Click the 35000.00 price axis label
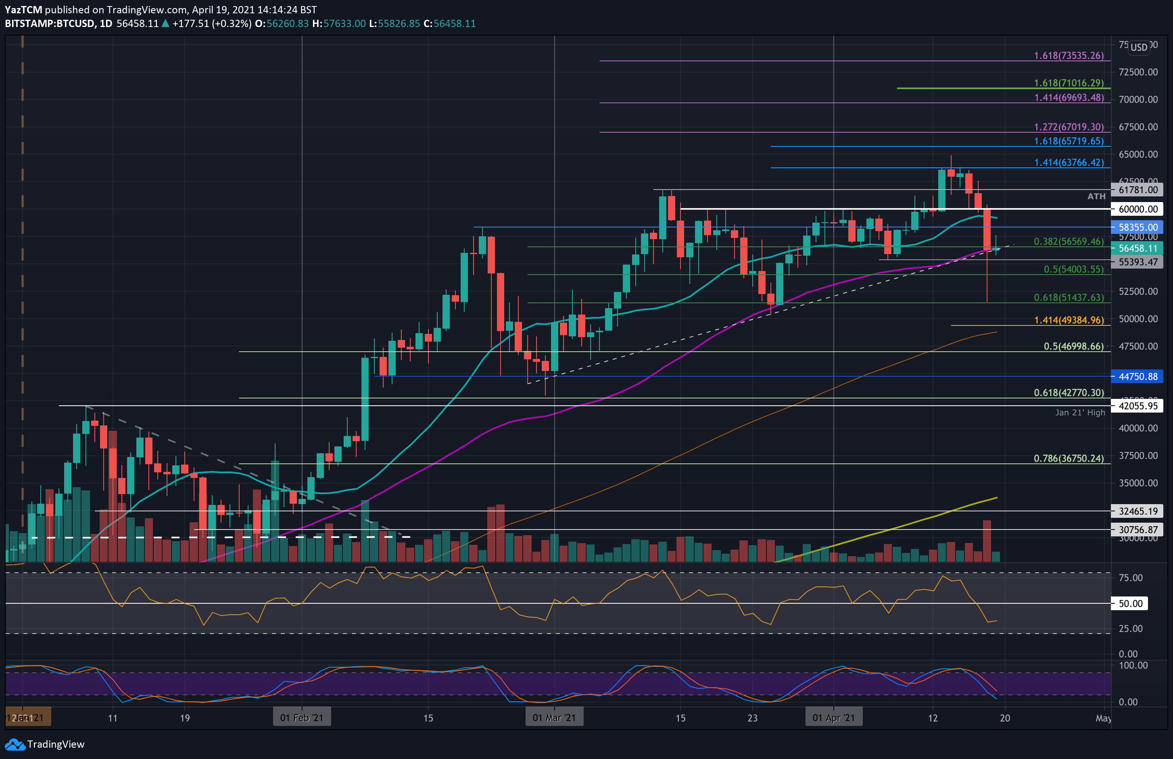This screenshot has height=759, width=1173. 1138,483
